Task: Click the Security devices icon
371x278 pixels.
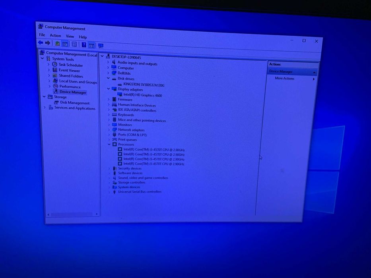Action: [x=115, y=168]
